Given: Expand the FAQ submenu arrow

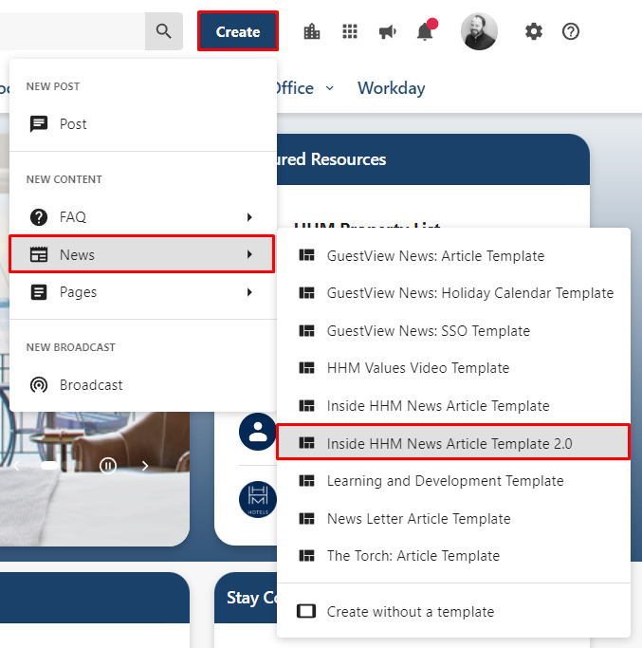Looking at the screenshot, I should [249, 217].
